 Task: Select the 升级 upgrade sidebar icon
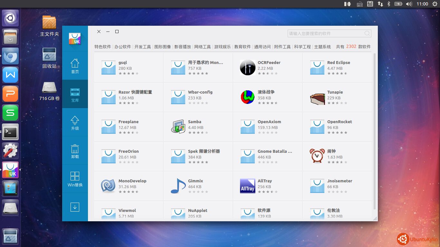(75, 123)
